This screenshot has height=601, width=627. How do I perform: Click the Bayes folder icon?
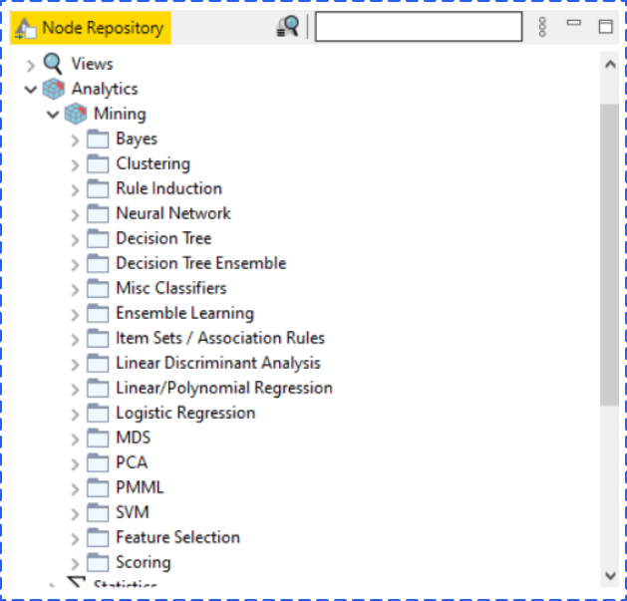pos(98,139)
